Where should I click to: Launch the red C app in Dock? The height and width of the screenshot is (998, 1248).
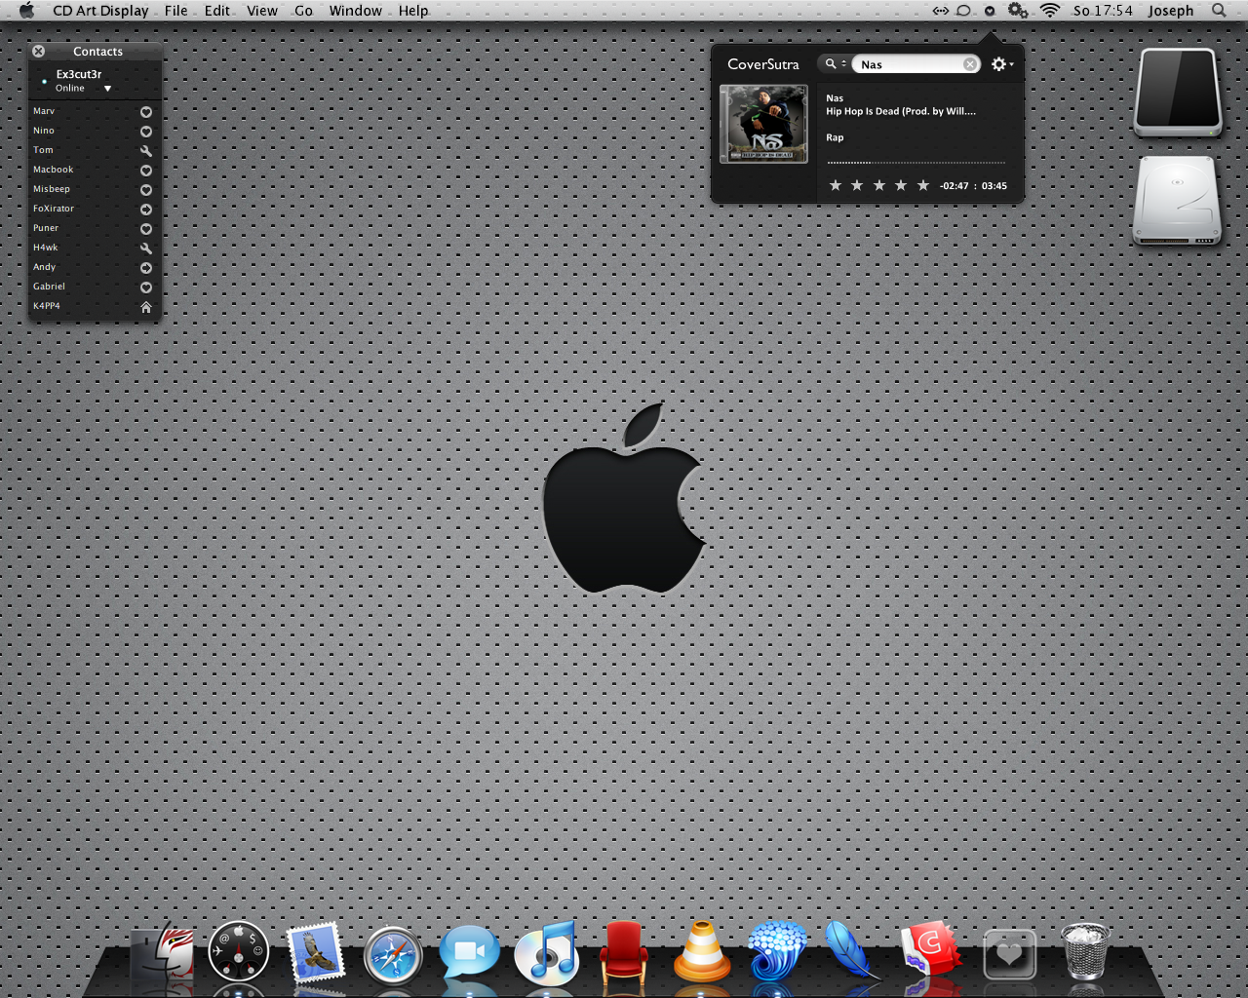pos(931,950)
